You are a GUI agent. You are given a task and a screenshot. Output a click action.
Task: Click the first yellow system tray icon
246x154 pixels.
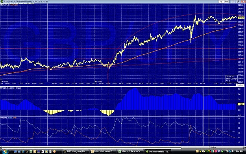pos(197,151)
